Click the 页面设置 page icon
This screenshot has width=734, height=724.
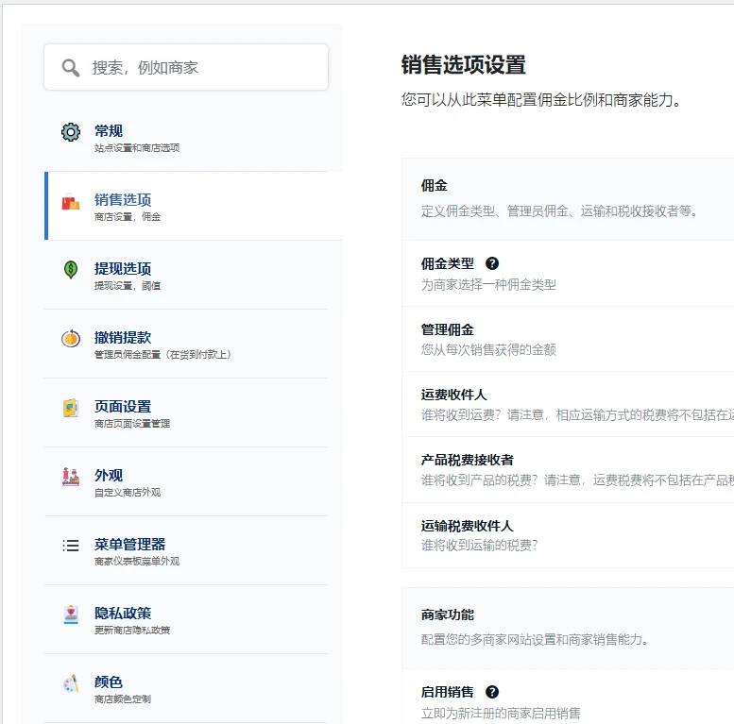[71, 408]
